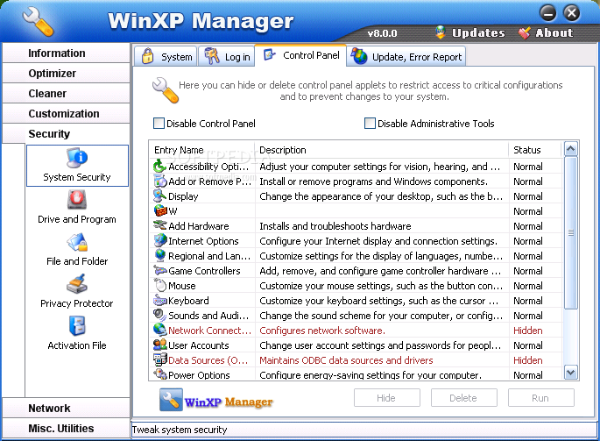Open the Cleaner section

pos(66,94)
